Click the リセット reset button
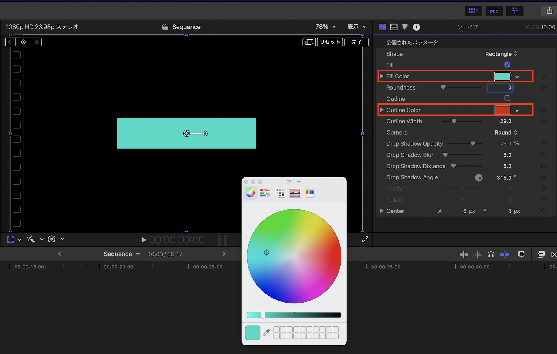The height and width of the screenshot is (354, 557). coord(330,42)
